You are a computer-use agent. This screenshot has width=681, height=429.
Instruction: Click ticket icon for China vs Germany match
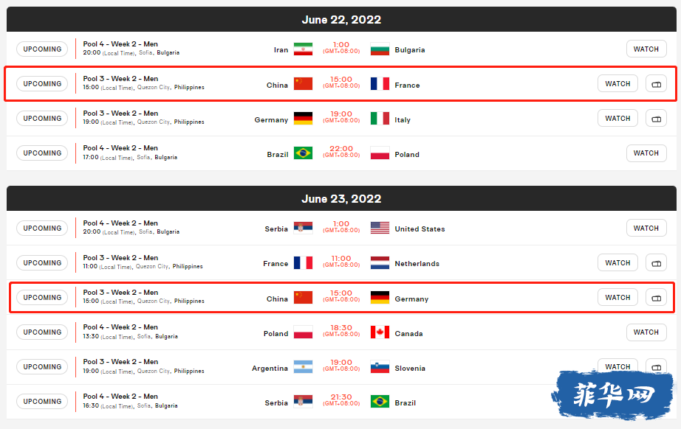[656, 298]
